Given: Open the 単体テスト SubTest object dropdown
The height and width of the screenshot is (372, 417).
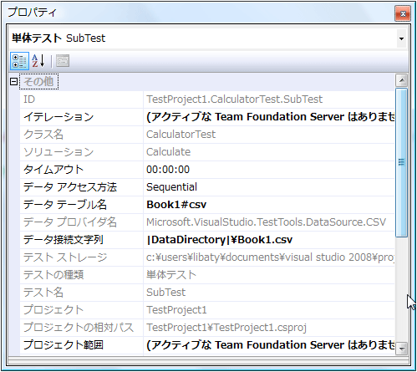Looking at the screenshot, I should pos(401,38).
